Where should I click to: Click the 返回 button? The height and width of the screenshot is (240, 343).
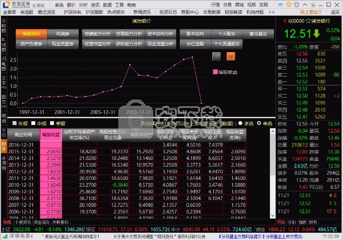click(335, 12)
